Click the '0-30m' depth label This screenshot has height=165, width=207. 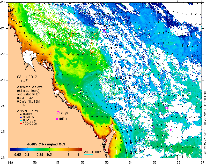[27, 114]
